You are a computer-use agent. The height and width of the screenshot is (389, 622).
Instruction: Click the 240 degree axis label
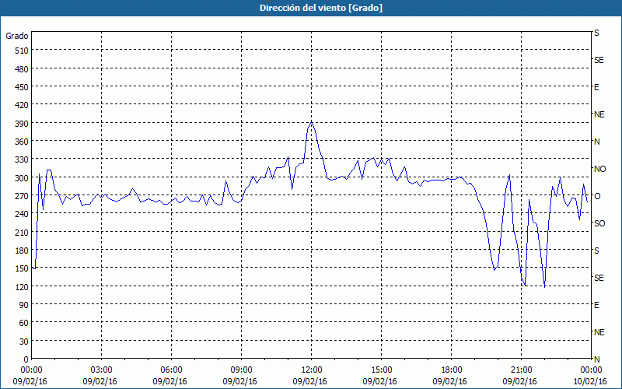point(22,215)
